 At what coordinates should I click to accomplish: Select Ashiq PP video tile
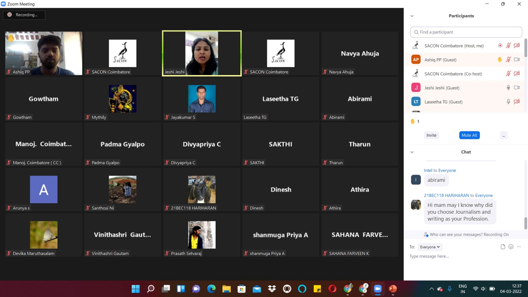(44, 53)
